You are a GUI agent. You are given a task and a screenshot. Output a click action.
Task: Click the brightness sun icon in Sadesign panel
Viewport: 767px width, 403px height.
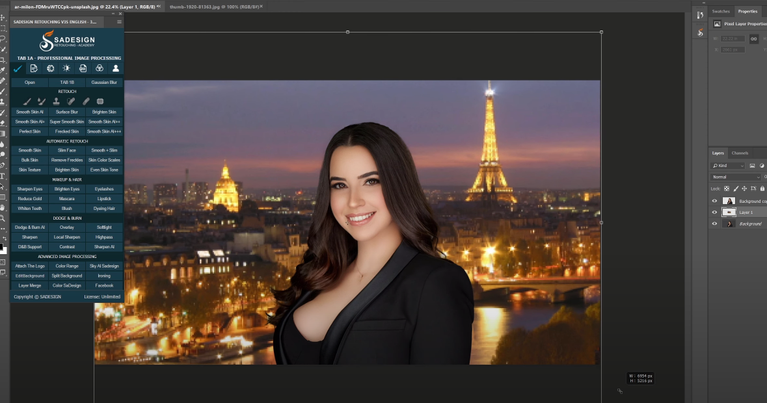coord(66,68)
